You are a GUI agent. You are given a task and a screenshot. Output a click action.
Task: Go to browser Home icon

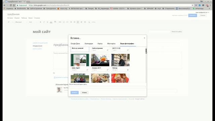pyautogui.click(x=14, y=5)
